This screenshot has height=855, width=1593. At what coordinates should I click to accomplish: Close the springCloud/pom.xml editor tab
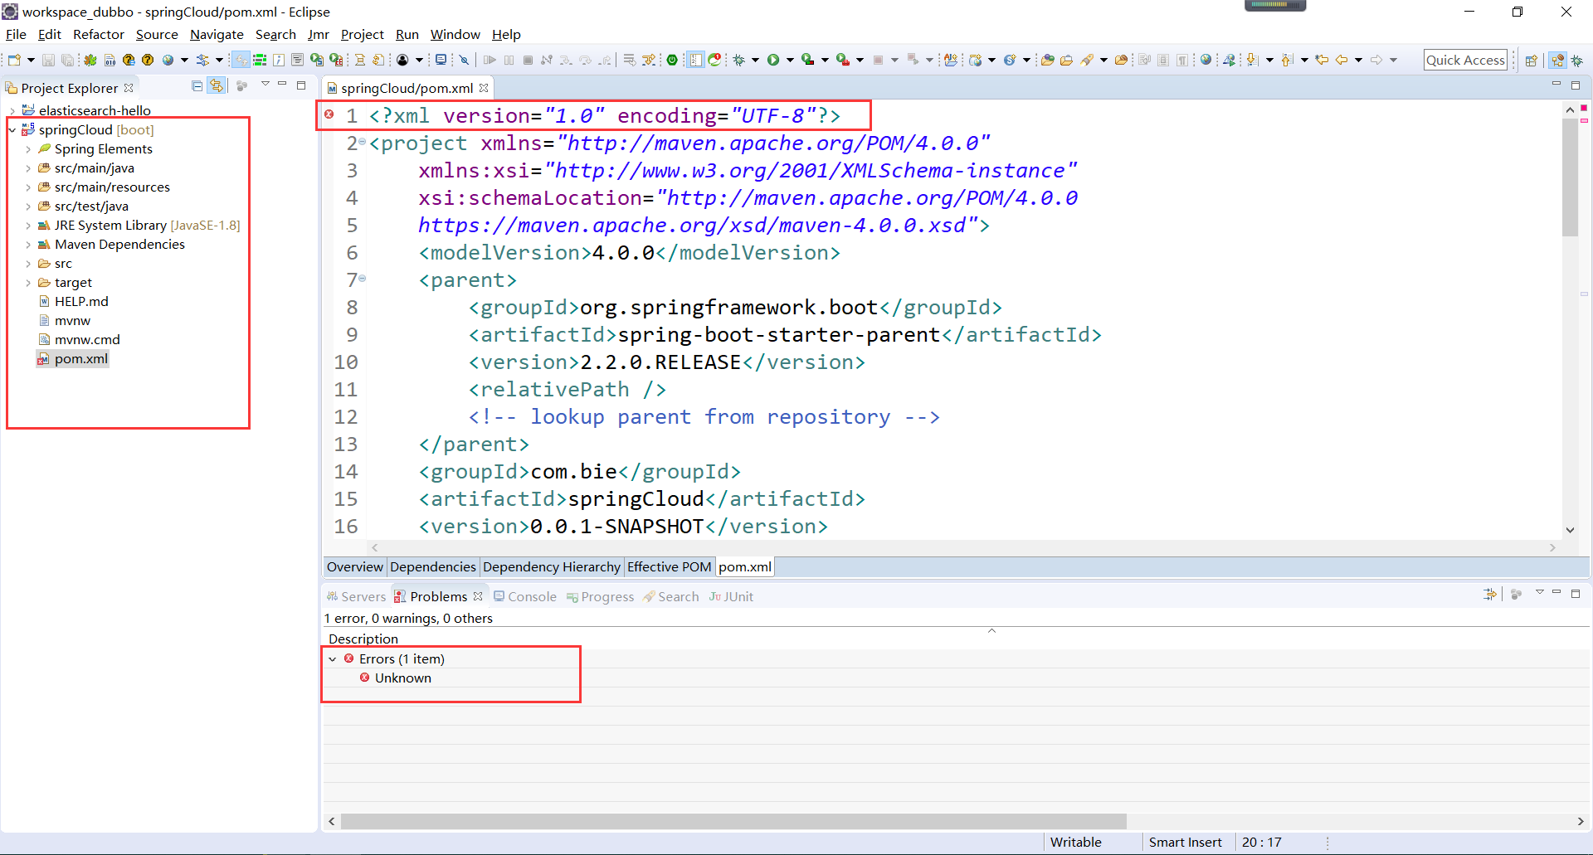coord(484,87)
